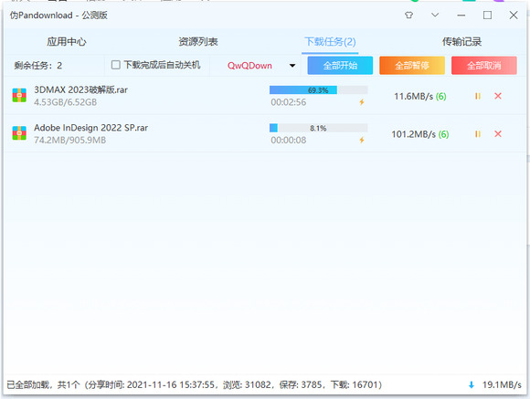Image resolution: width=530 pixels, height=399 pixels.
Task: Minimize the Pandownload window
Action: [461, 16]
